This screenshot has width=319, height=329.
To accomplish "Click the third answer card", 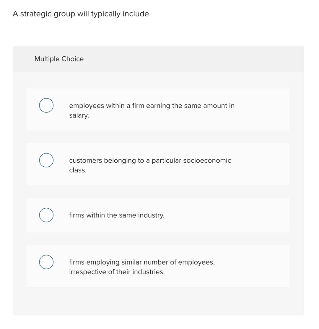I will [x=158, y=215].
